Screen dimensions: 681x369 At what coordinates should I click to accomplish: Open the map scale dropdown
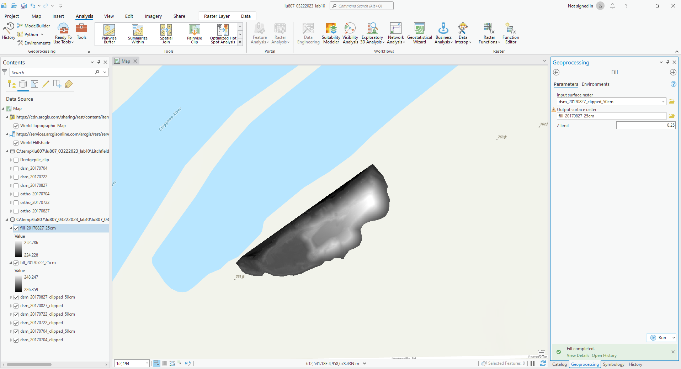click(x=147, y=363)
